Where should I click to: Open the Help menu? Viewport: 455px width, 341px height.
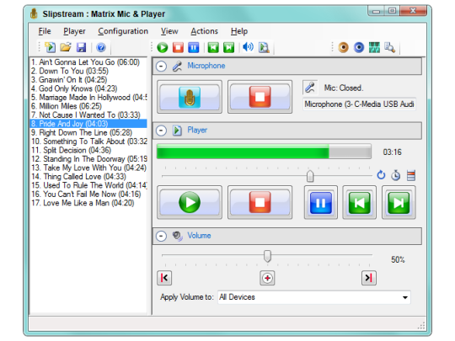click(x=239, y=31)
